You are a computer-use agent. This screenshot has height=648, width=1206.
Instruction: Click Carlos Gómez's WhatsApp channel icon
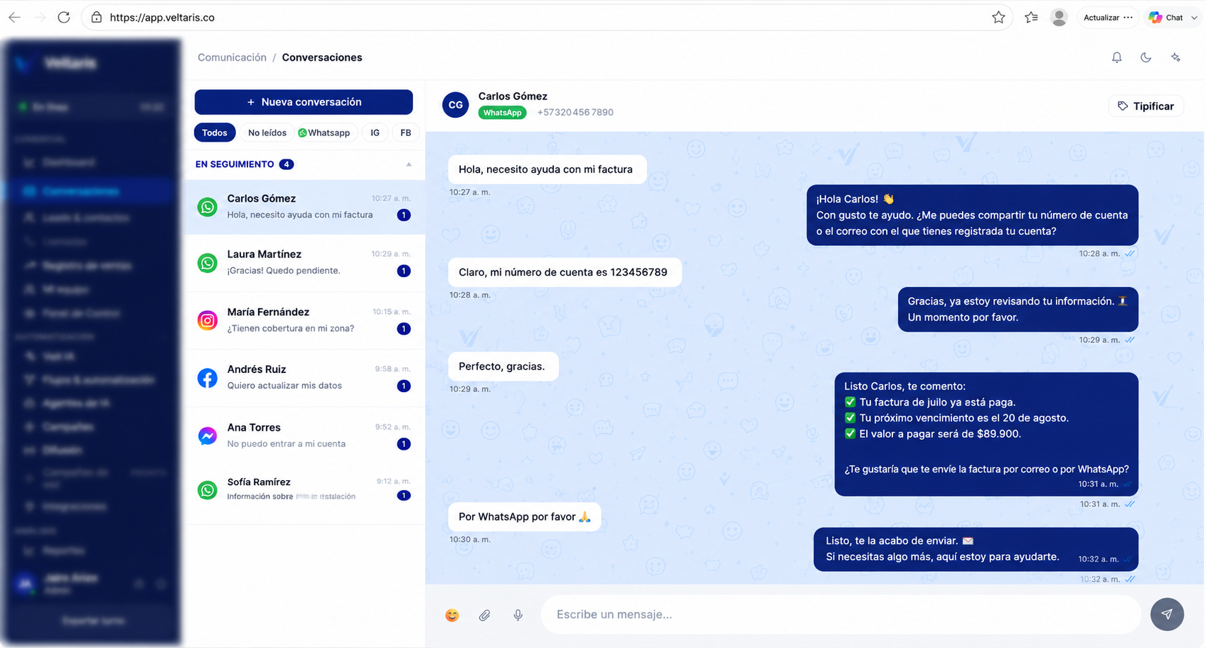coord(207,207)
